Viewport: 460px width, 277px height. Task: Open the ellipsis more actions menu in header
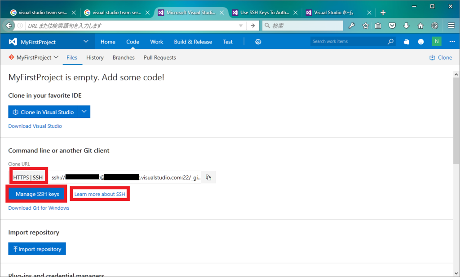(x=452, y=42)
